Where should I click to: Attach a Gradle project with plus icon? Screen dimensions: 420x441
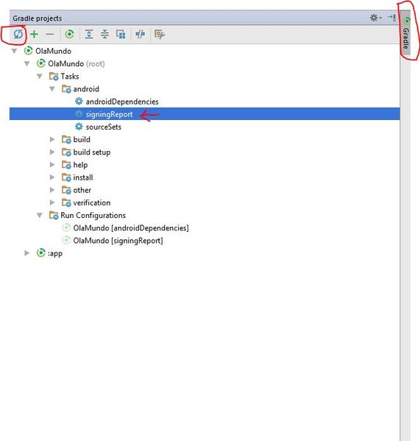[34, 35]
